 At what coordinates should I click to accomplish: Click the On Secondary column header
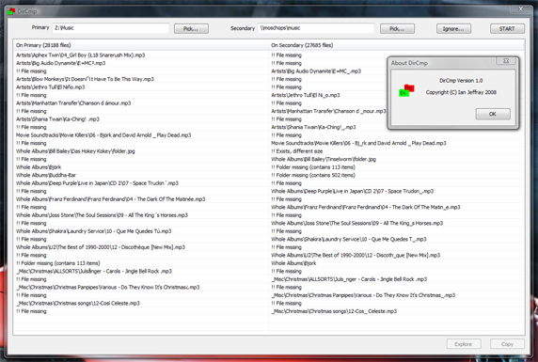coord(396,45)
